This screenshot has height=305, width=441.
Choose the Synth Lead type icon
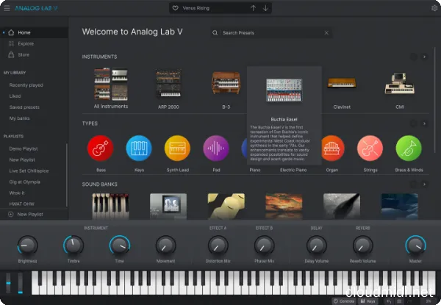[177, 148]
